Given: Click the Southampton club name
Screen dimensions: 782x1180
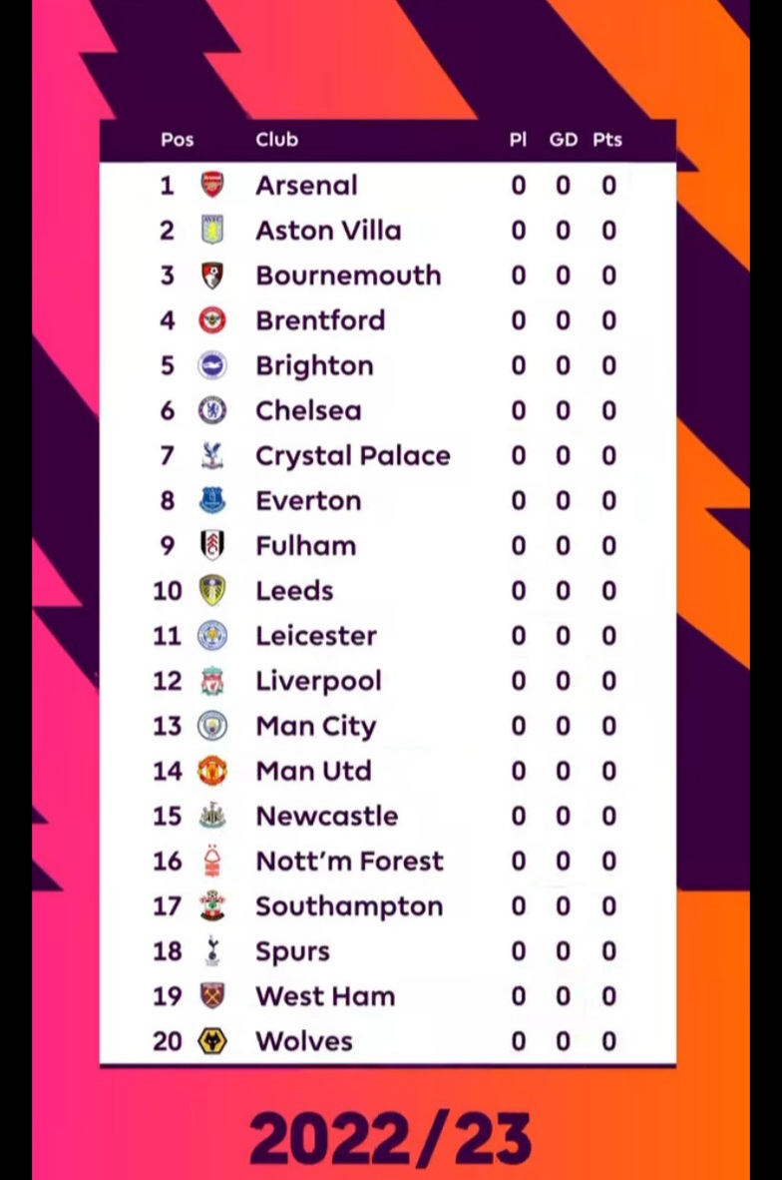Looking at the screenshot, I should (x=349, y=906).
